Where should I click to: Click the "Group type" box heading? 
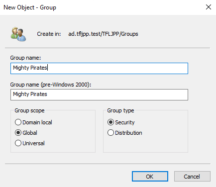pyautogui.click(x=120, y=110)
